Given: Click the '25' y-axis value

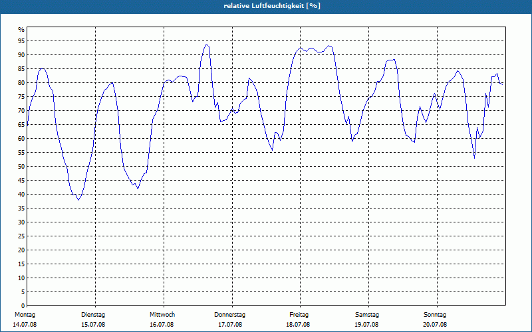Looking at the screenshot, I should (x=21, y=236).
